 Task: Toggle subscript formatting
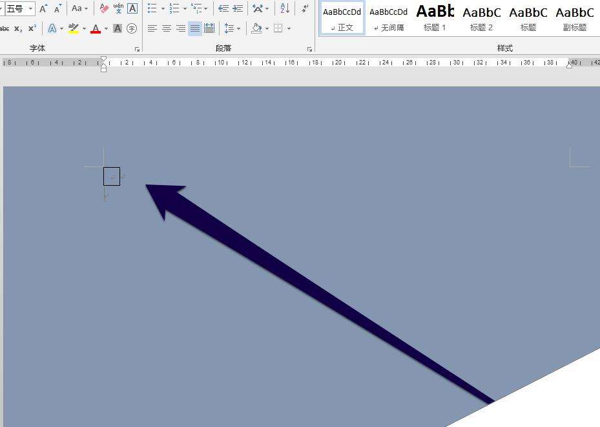(x=18, y=28)
